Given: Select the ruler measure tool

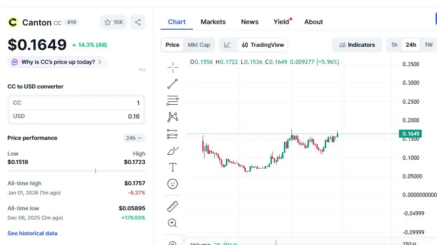Looking at the screenshot, I should coord(173,206).
